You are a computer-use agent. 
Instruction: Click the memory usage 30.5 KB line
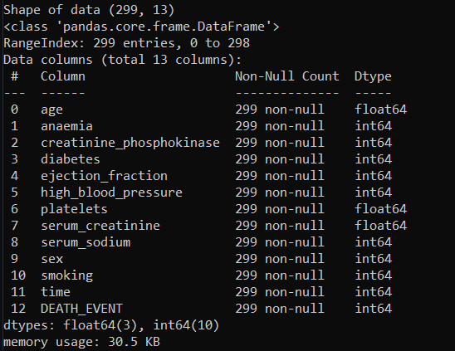click(82, 343)
